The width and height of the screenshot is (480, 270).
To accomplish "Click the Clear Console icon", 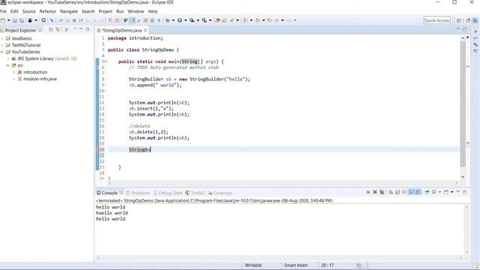I will [391, 192].
